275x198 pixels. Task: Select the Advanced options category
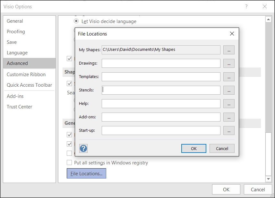(29, 63)
